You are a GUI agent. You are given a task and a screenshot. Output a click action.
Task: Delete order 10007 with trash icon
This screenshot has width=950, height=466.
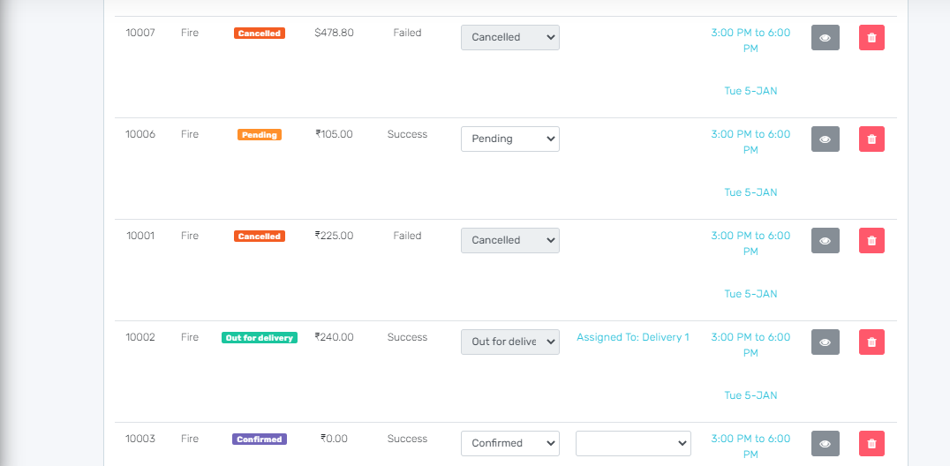[871, 38]
